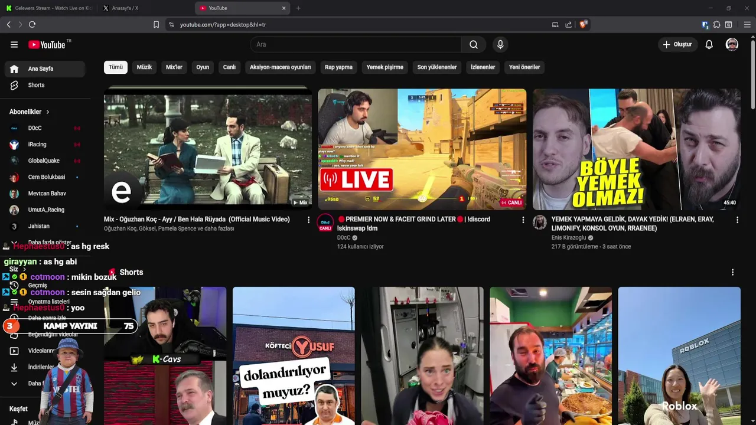This screenshot has height=425, width=756.
Task: Open the GlobalQuake subscription channel
Action: point(45,161)
